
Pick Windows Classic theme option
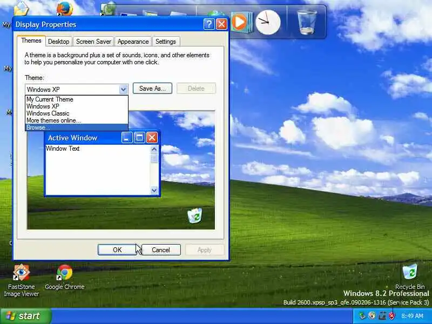76,113
